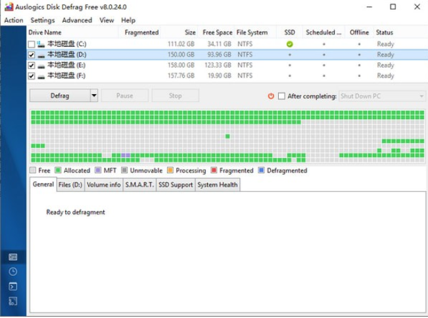Click the Defragmented blue legend swatch
Screen dimensions: 428x318
click(x=261, y=171)
